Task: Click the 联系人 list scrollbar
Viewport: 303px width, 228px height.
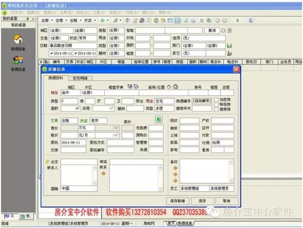Action: pos(95,175)
